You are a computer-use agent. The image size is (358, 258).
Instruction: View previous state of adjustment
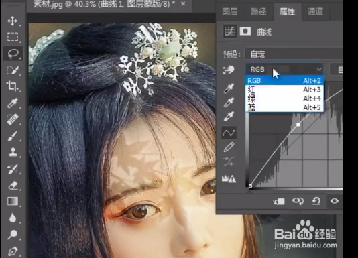coord(298,201)
